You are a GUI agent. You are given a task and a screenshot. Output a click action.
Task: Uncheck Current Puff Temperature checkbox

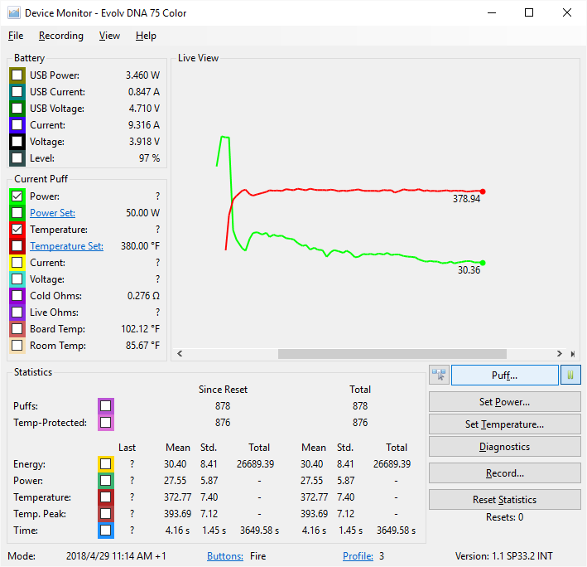(x=17, y=230)
